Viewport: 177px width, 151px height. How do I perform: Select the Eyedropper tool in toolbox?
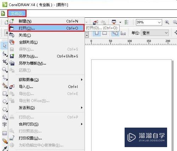pyautogui.click(x=5, y=149)
